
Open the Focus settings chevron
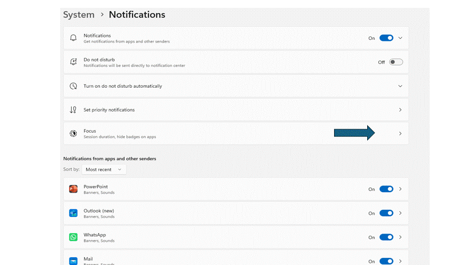(x=400, y=134)
